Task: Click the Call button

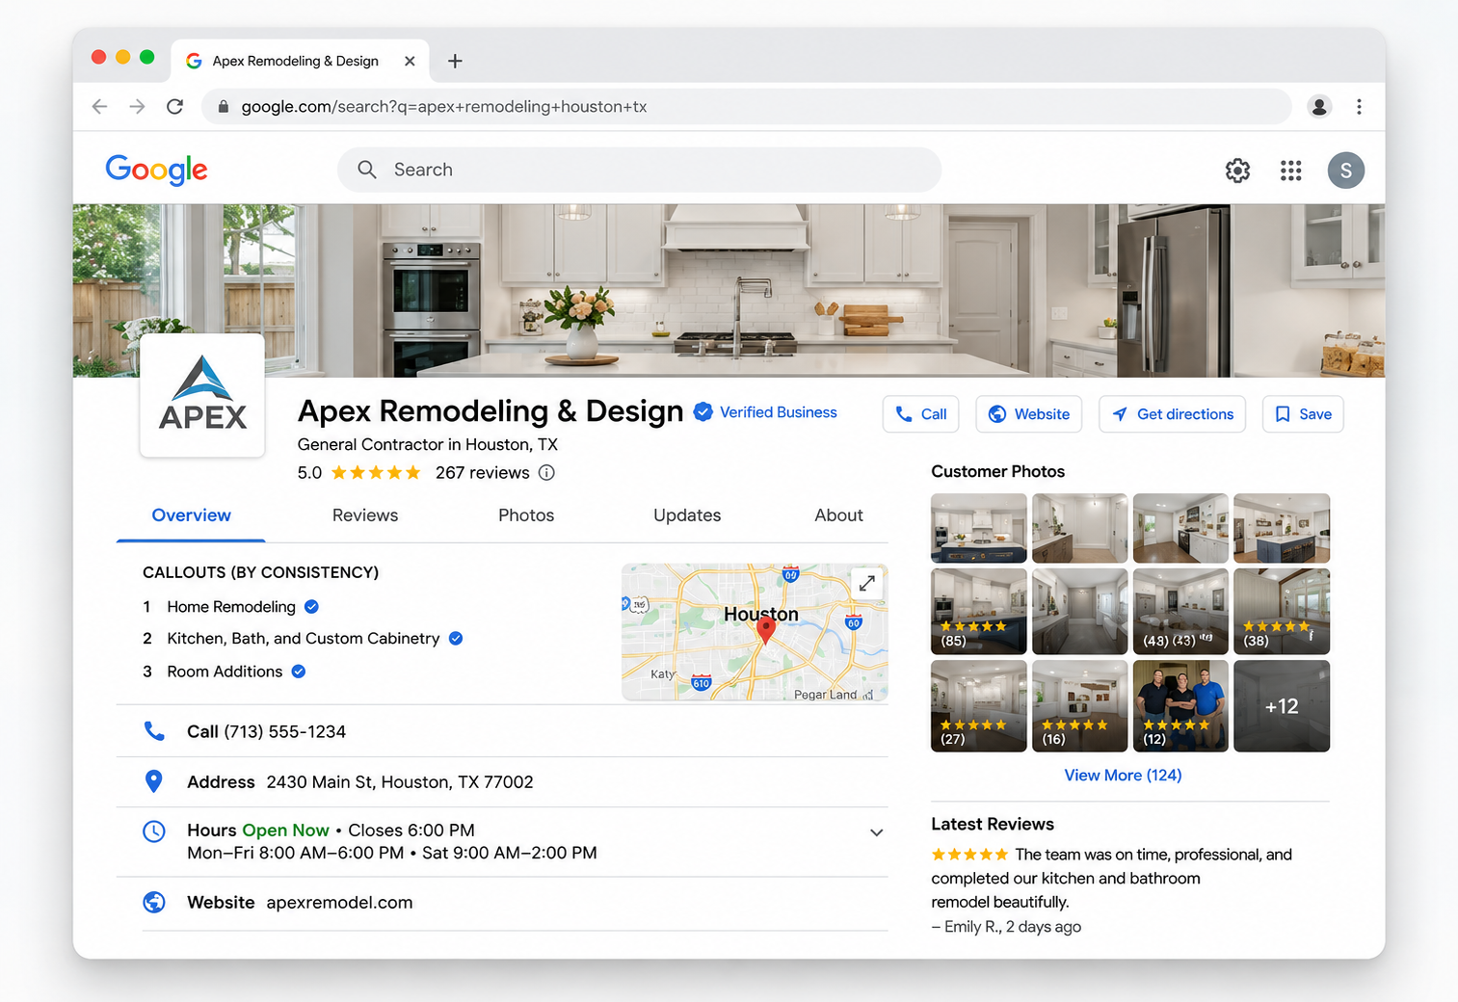Action: click(920, 414)
